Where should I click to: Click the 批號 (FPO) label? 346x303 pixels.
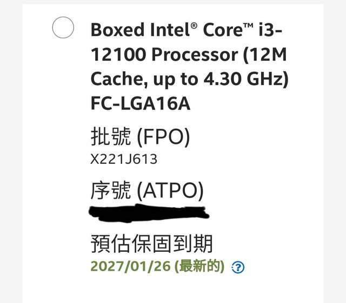pyautogui.click(x=140, y=138)
